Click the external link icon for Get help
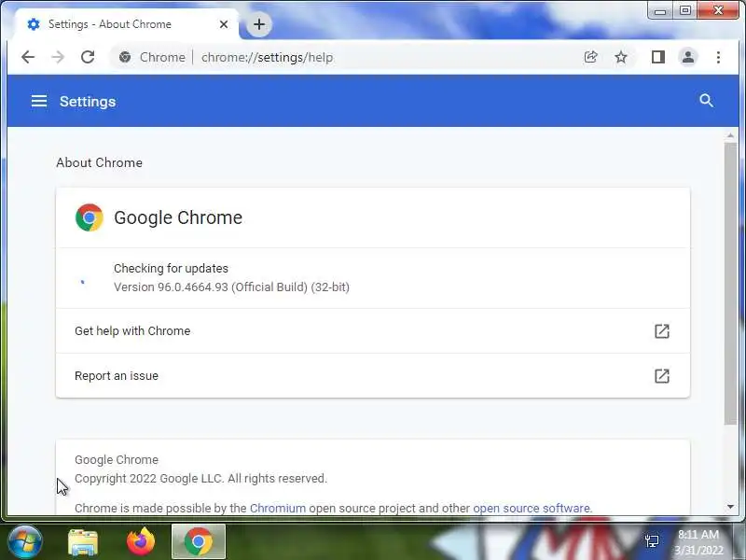 point(662,331)
